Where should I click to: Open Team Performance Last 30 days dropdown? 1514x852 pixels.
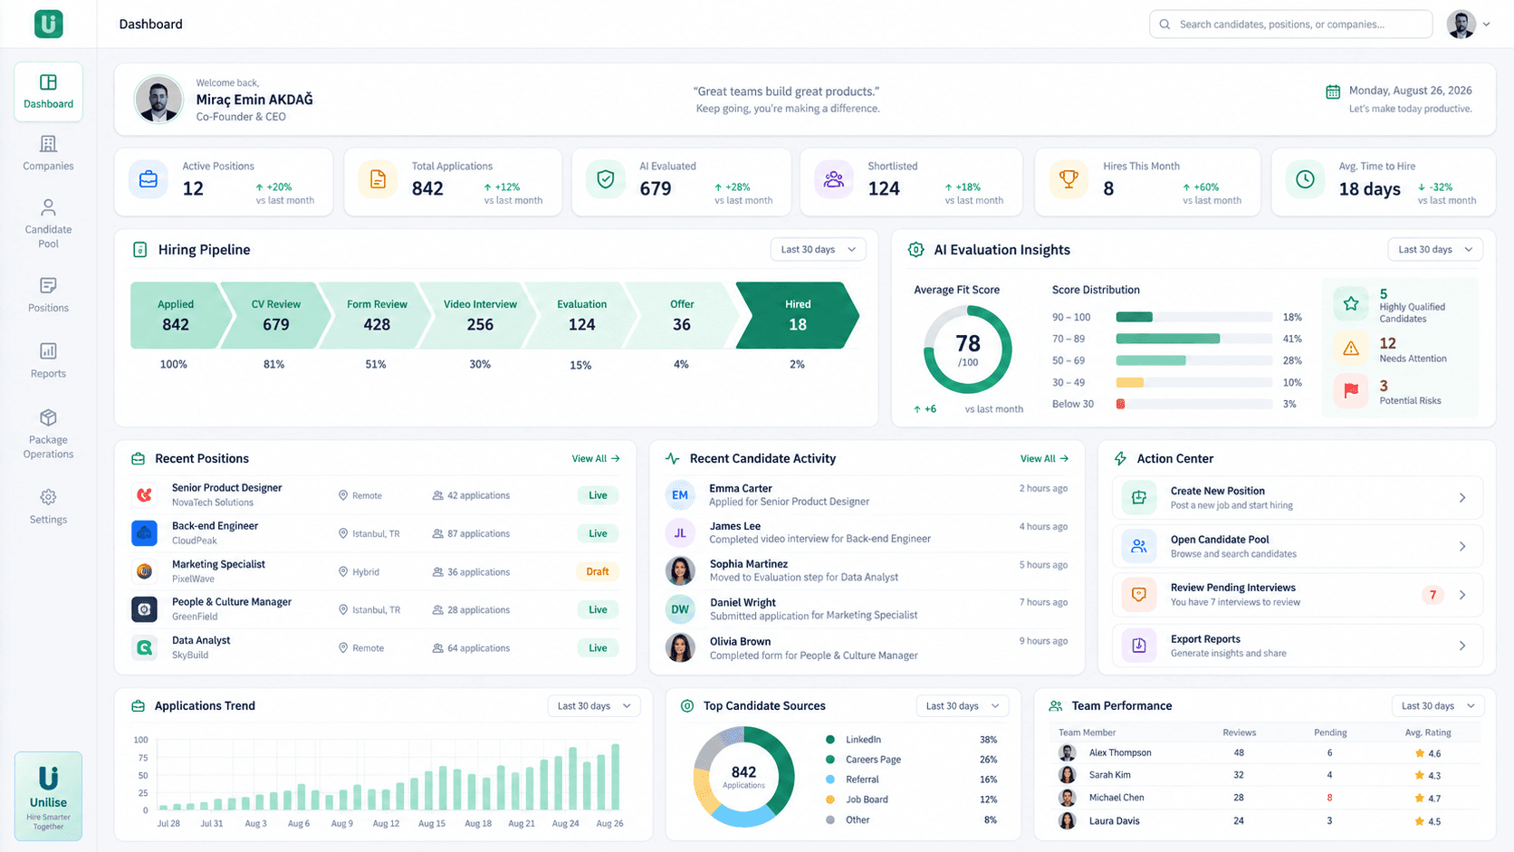1438,706
